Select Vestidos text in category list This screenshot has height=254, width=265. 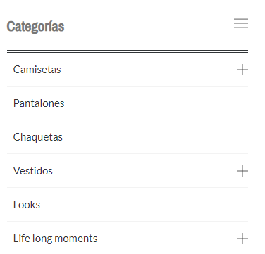pyautogui.click(x=33, y=171)
